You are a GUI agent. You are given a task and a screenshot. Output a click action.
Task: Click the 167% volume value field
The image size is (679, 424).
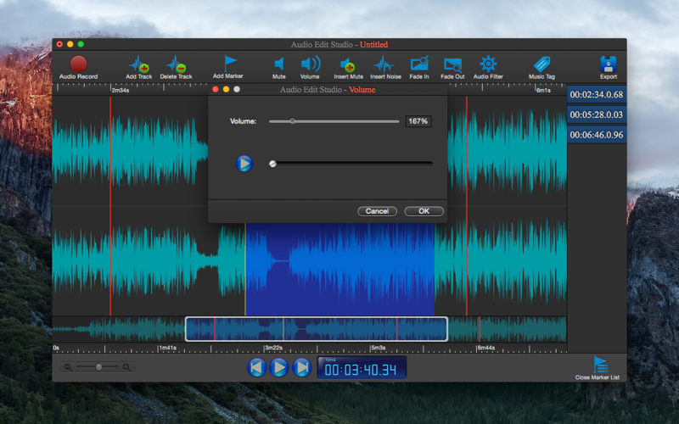(418, 121)
